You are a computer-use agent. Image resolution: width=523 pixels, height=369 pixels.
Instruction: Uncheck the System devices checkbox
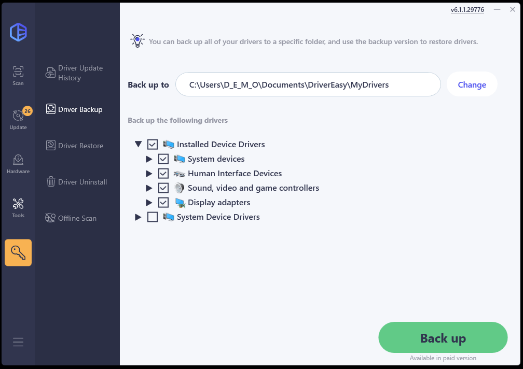tap(163, 159)
